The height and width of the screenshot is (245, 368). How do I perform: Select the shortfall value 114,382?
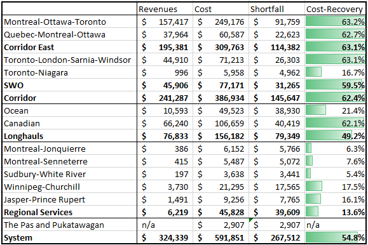pyautogui.click(x=285, y=47)
